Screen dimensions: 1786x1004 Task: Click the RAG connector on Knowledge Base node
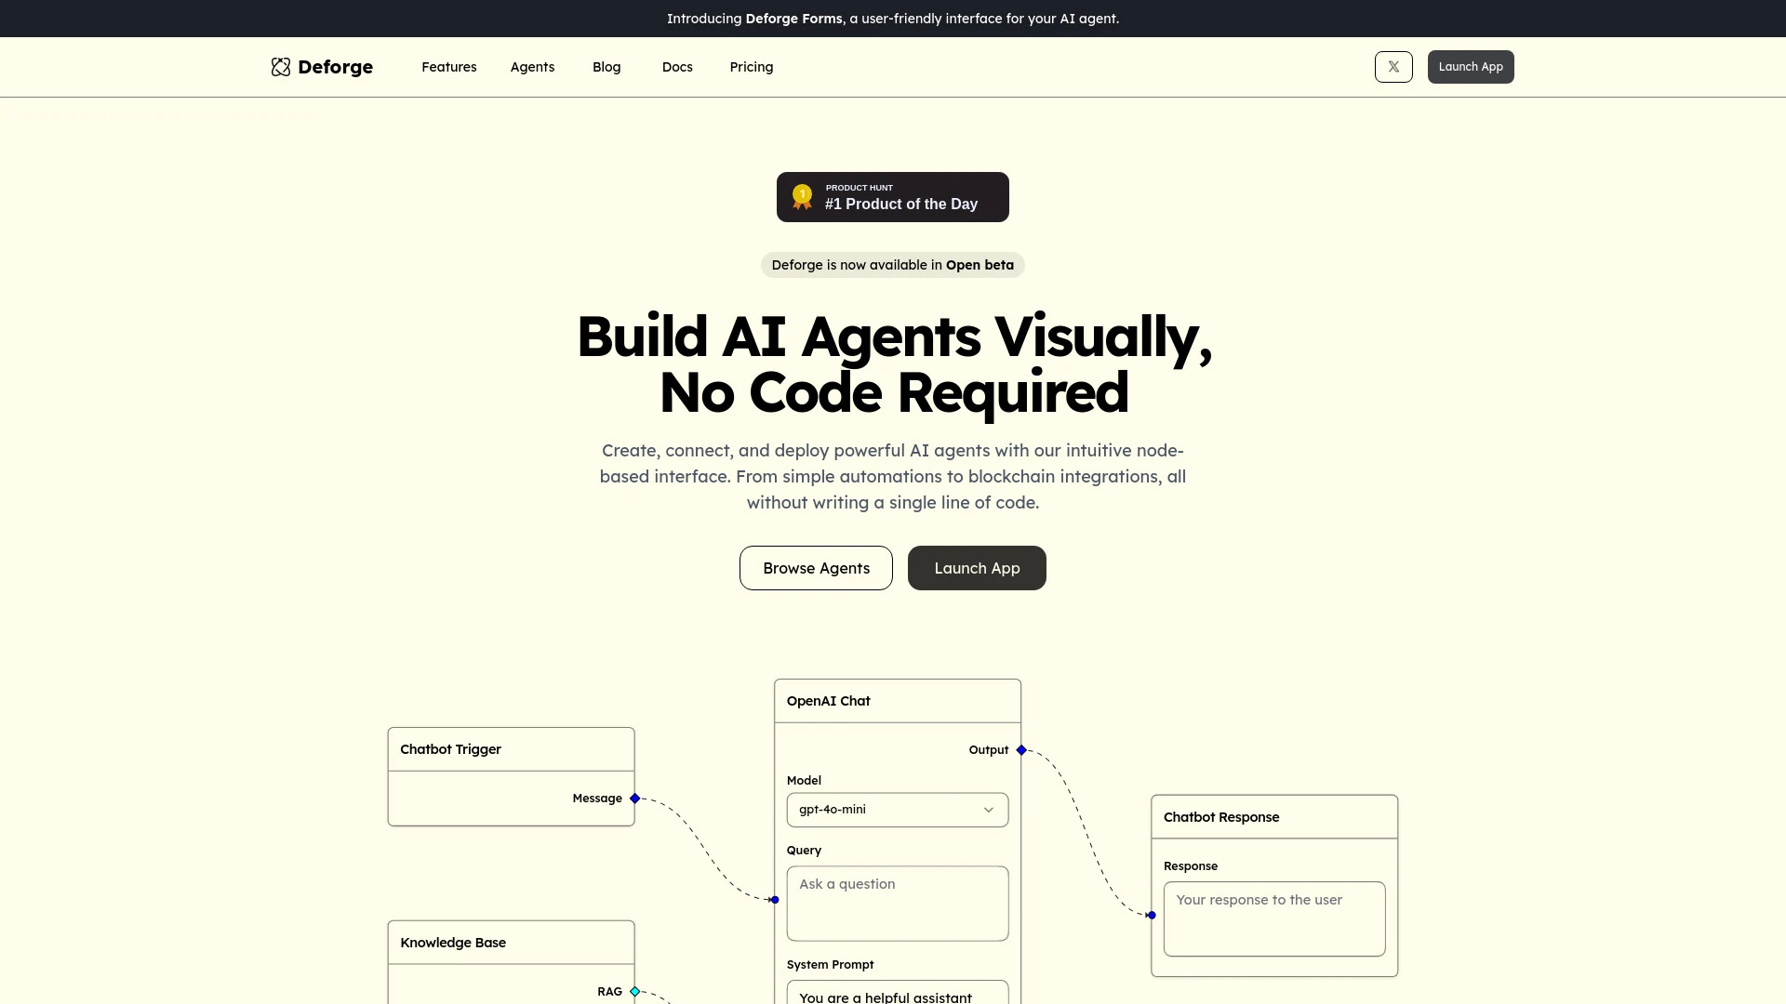click(x=634, y=991)
